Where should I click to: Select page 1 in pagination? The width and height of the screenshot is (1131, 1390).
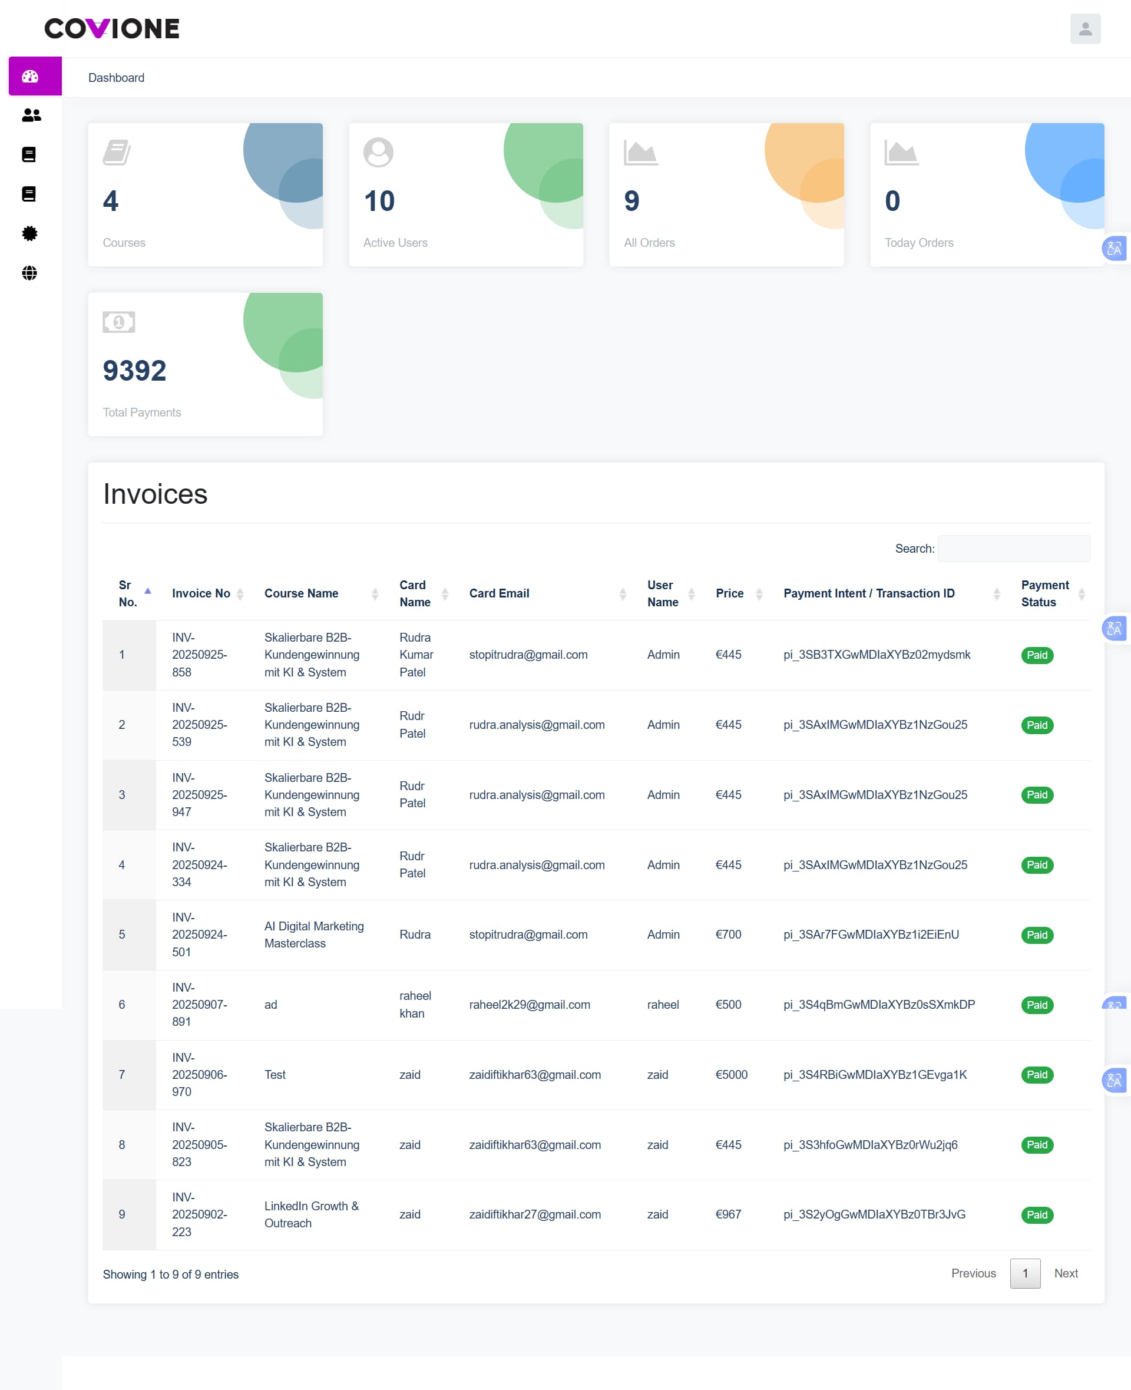pyautogui.click(x=1025, y=1273)
